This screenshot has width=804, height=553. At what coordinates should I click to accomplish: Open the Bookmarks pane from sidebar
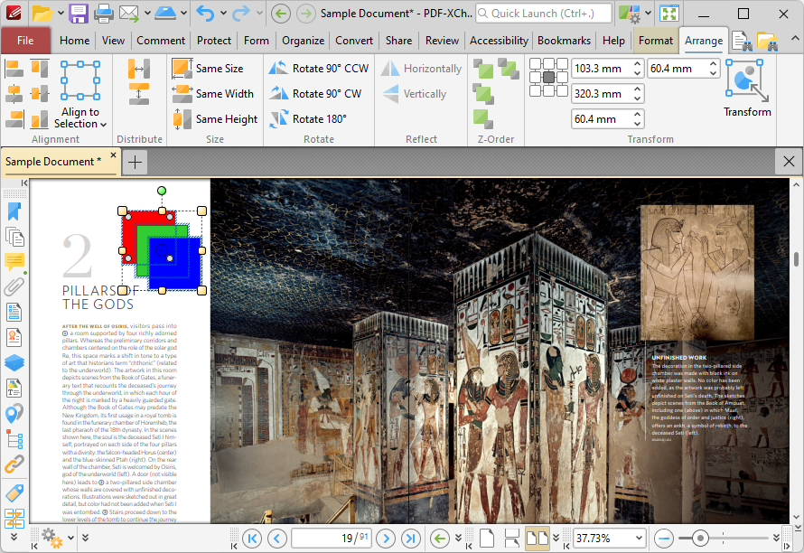point(14,211)
